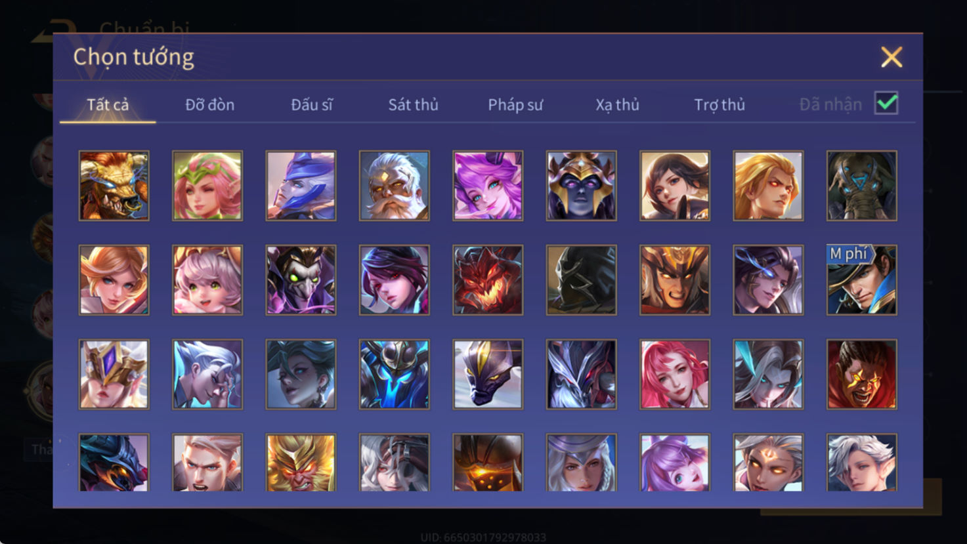
Task: Close the Chọn tướng dialog
Action: [892, 57]
